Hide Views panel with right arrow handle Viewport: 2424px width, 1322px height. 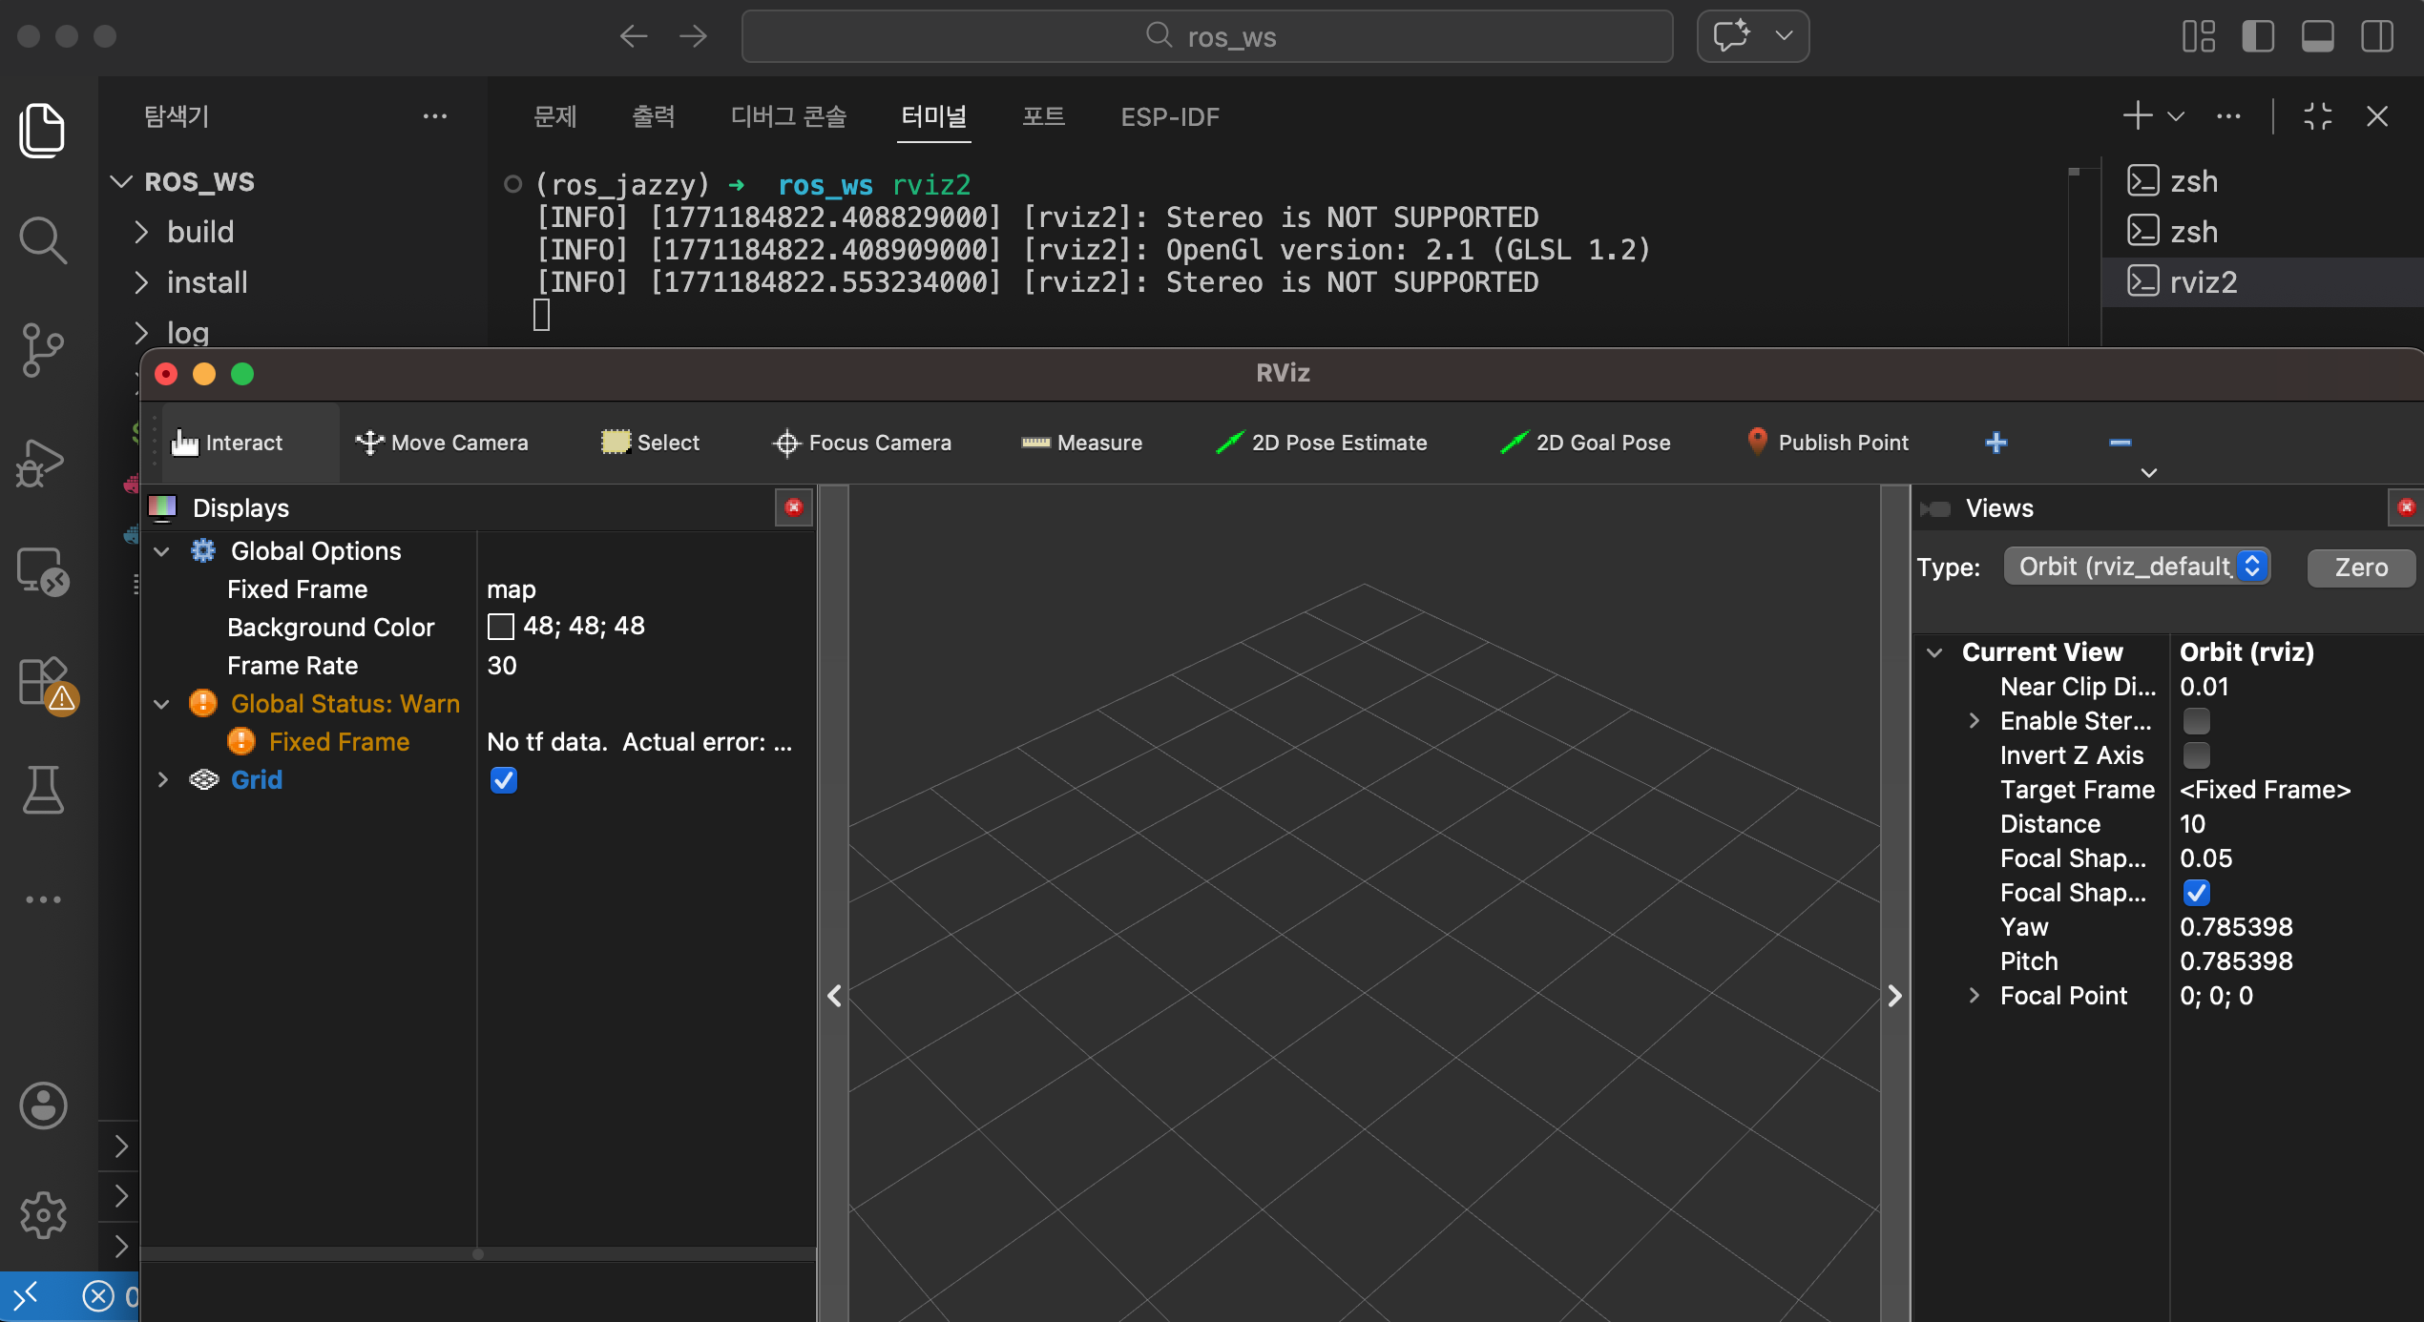tap(1895, 996)
